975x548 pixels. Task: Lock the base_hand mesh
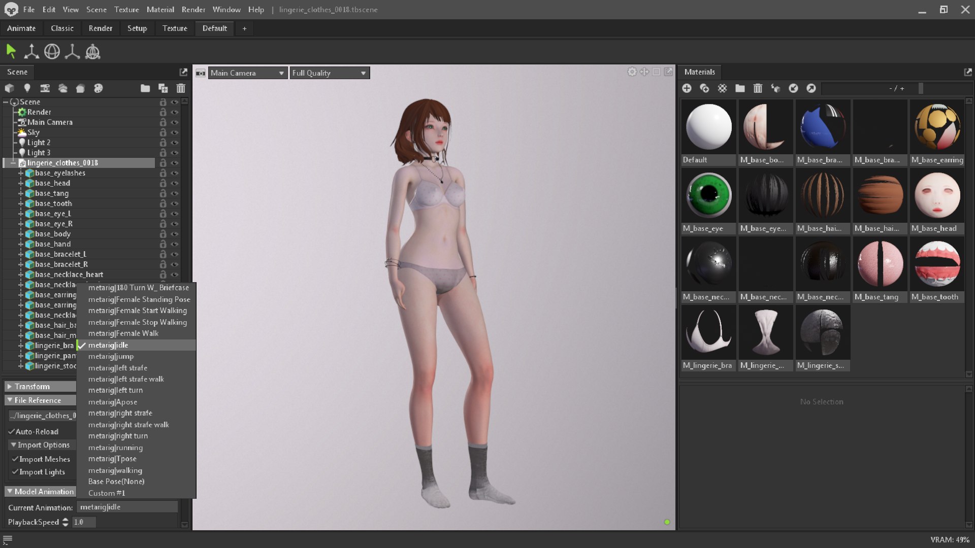pyautogui.click(x=163, y=244)
